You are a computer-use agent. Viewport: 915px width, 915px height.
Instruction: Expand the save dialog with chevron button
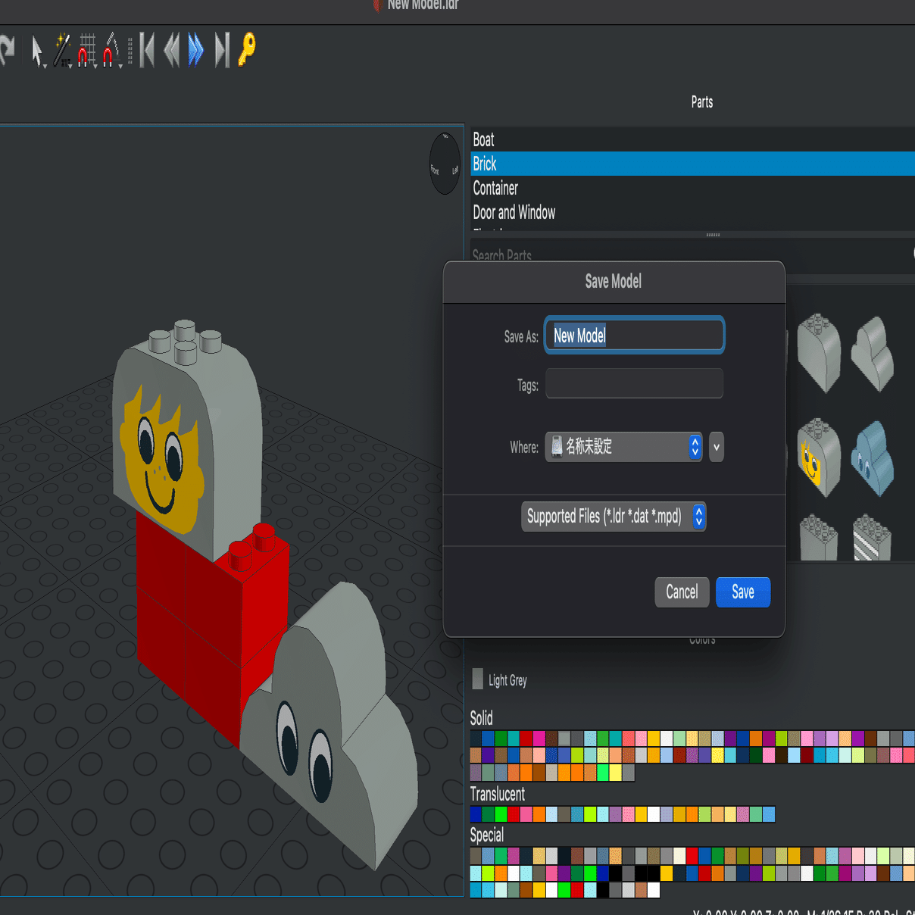717,447
